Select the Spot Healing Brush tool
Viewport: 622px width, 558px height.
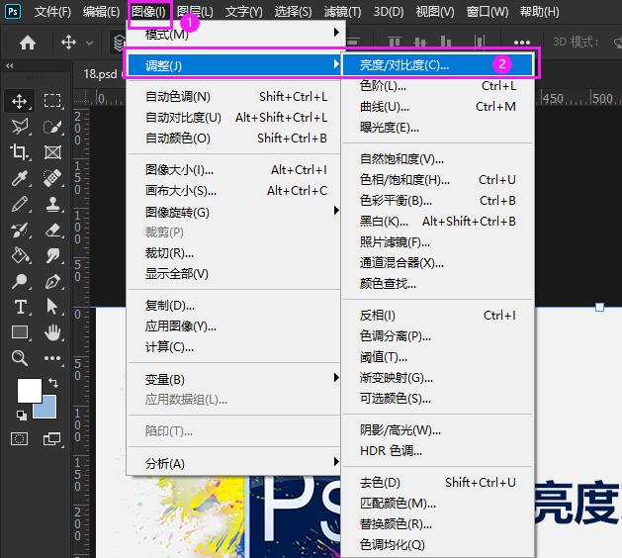pyautogui.click(x=52, y=178)
